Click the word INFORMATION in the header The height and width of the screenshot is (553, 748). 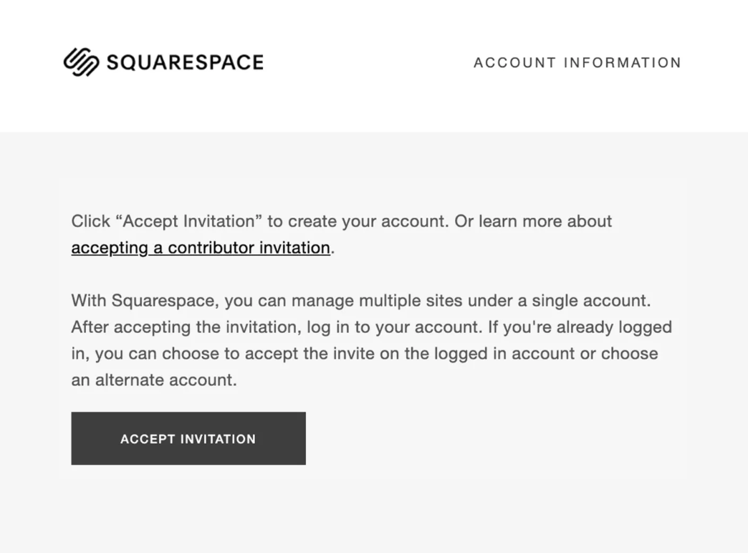point(622,63)
